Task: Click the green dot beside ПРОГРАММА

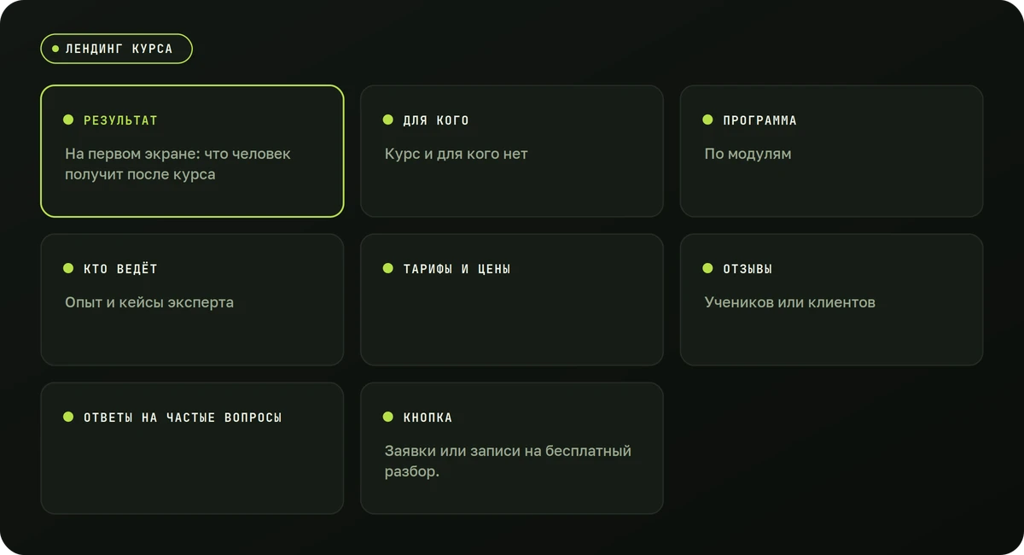Action: pos(707,120)
